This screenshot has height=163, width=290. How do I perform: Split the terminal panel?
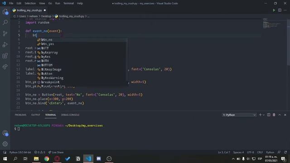click(269, 115)
